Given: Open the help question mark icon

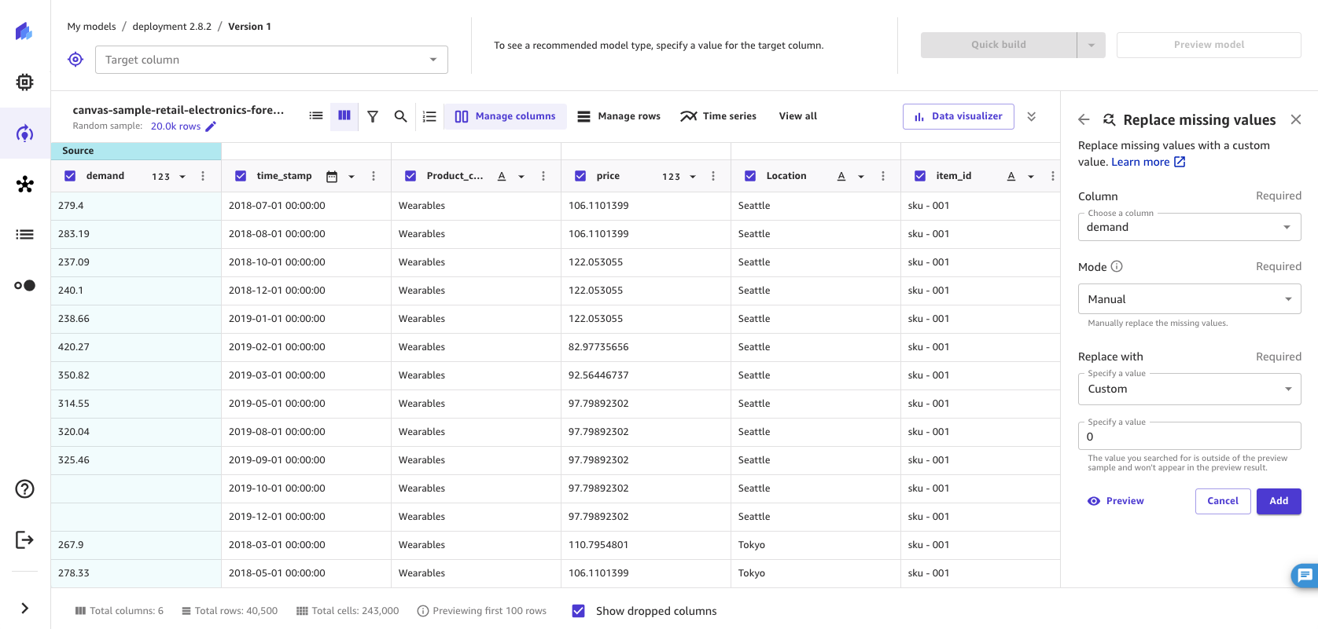Looking at the screenshot, I should coord(25,489).
